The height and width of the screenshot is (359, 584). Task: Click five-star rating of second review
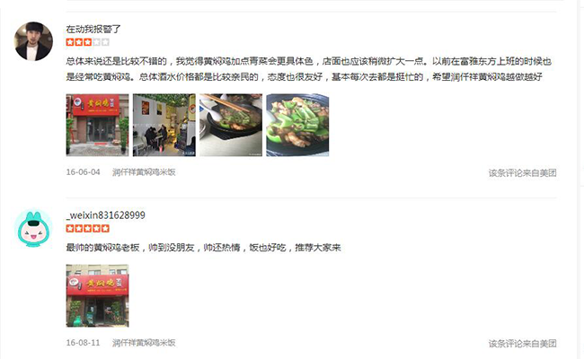pyautogui.click(x=87, y=228)
